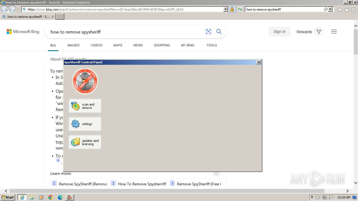Click the info icon beside Learn more

coord(216,173)
